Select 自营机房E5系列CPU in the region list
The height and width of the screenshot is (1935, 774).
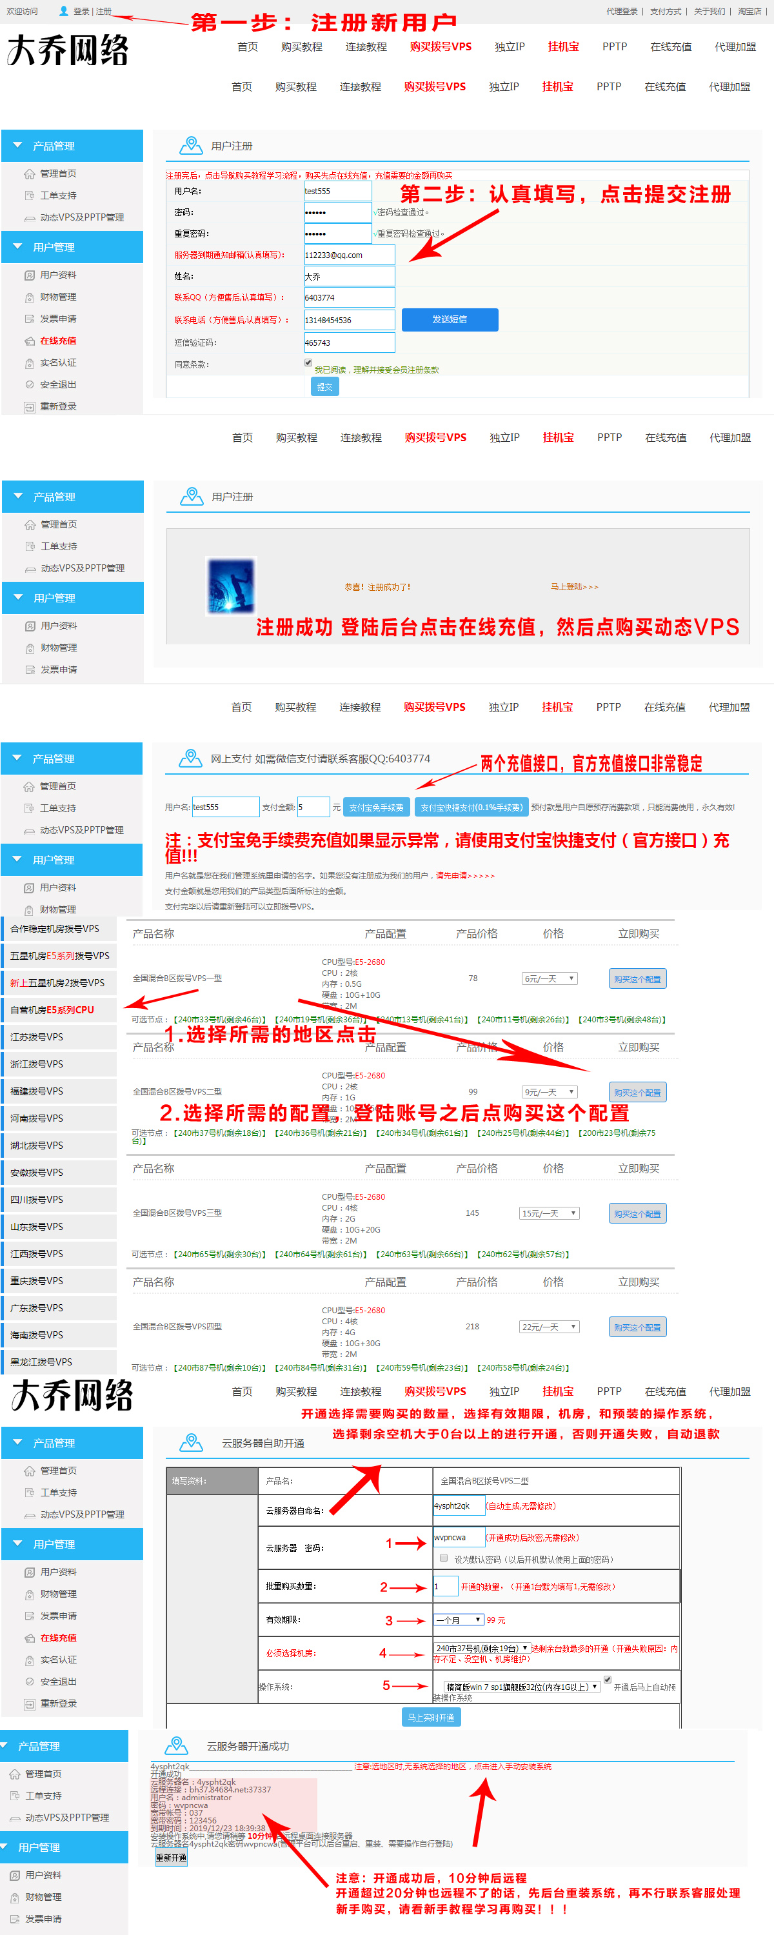click(x=59, y=1009)
